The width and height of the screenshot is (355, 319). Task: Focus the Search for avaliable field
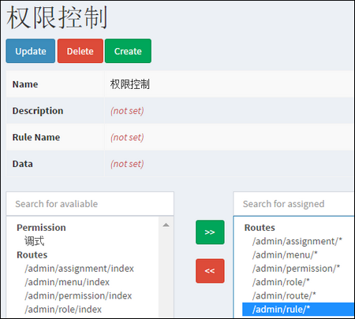[90, 204]
